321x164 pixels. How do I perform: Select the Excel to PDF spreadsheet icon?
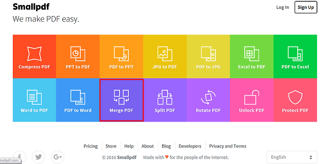(251, 53)
